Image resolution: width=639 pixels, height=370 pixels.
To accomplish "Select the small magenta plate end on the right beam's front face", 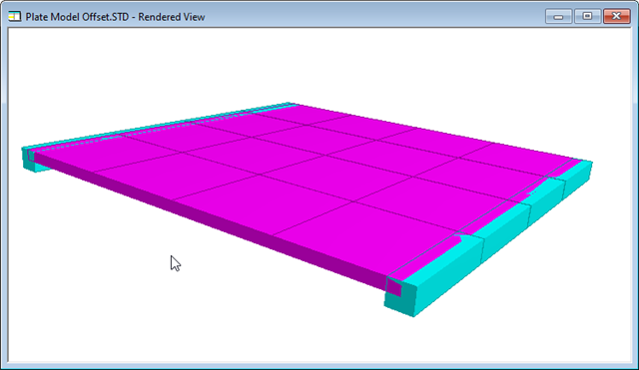I will click(x=394, y=287).
